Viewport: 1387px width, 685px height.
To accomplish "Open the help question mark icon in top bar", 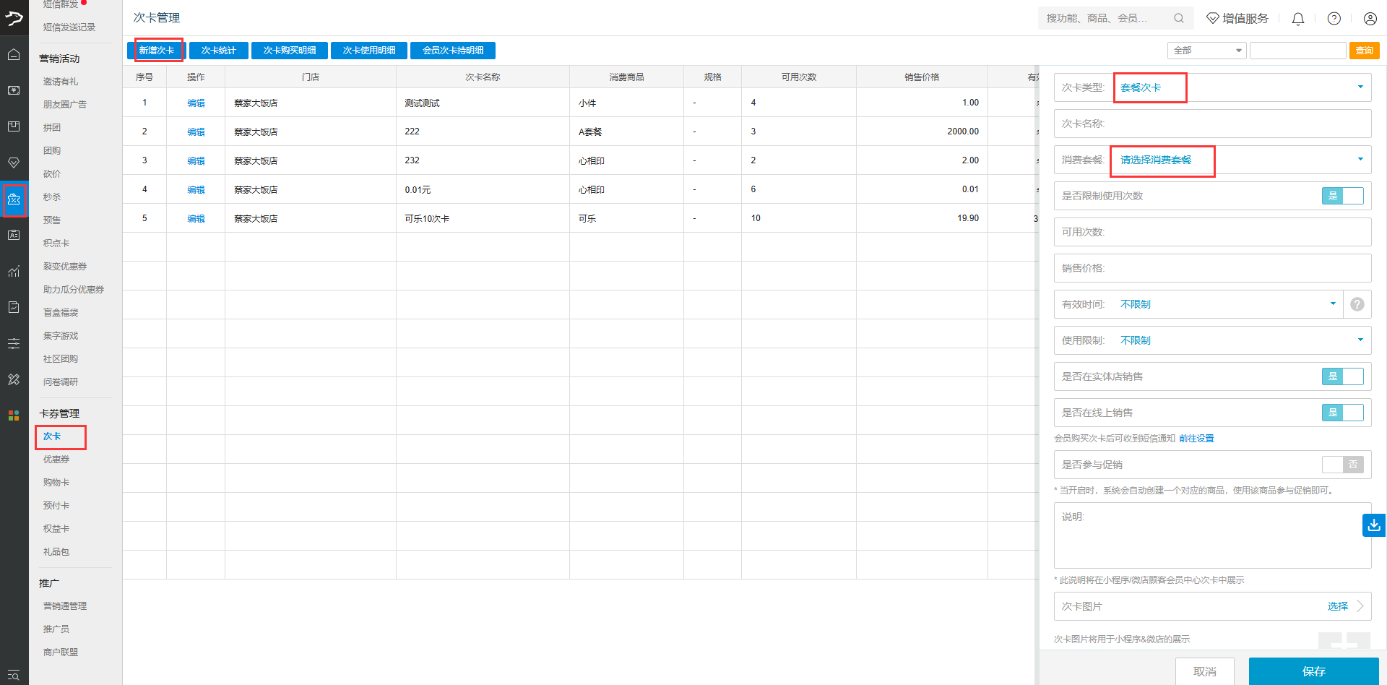I will point(1334,19).
